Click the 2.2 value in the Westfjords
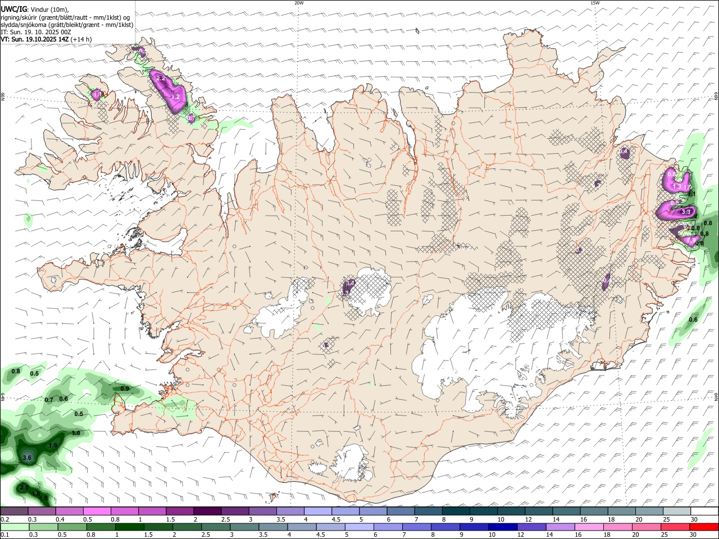Screen dimensions: 719x539 coord(161,79)
